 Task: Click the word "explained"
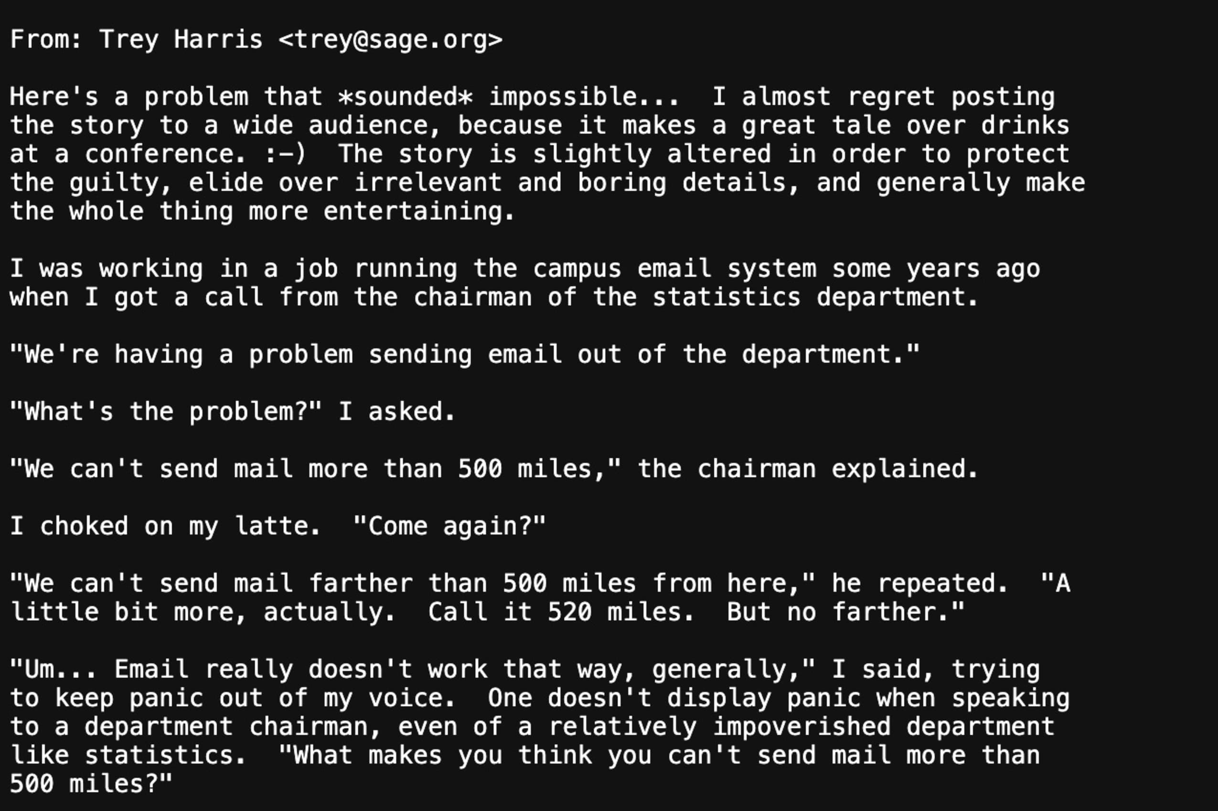(x=904, y=469)
